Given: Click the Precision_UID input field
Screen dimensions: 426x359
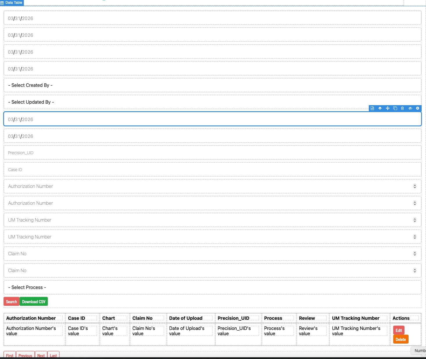Looking at the screenshot, I should click(212, 153).
